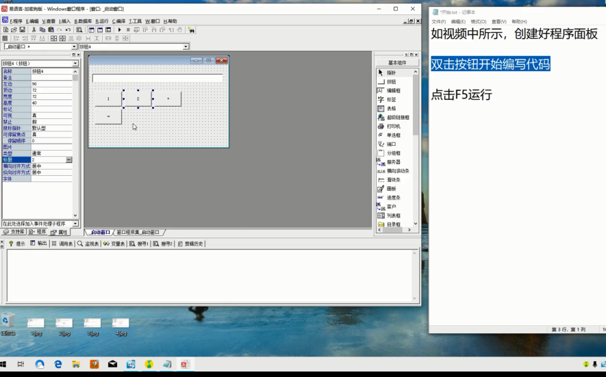Click the Run (play) toolbar icon
The image size is (606, 377).
pyautogui.click(x=120, y=30)
